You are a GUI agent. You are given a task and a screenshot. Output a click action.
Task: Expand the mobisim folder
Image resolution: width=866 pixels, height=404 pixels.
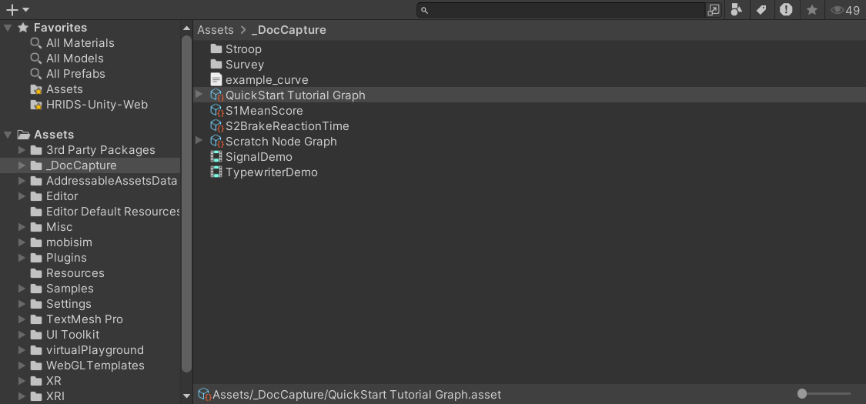22,242
